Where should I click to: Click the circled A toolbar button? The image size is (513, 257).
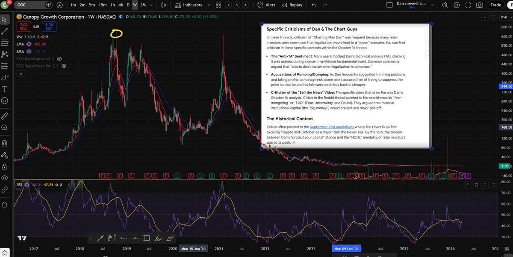tap(245, 5)
